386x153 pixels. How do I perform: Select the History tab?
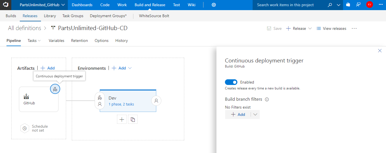(x=122, y=40)
